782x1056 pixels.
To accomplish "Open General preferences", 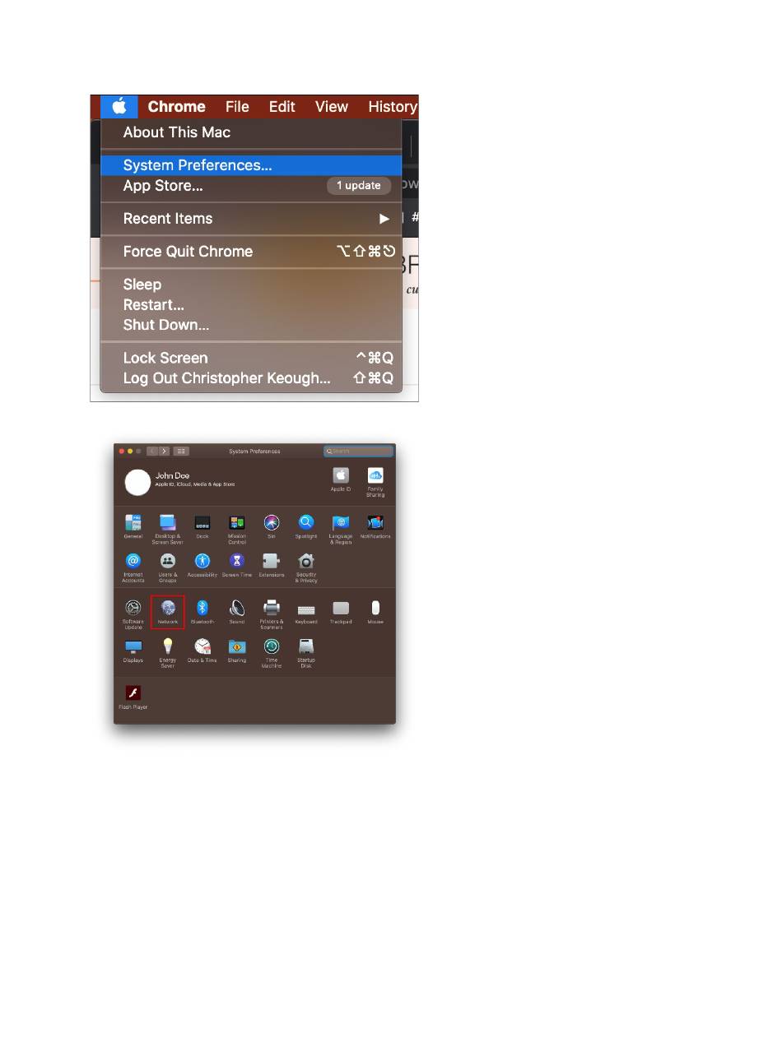I will [133, 526].
